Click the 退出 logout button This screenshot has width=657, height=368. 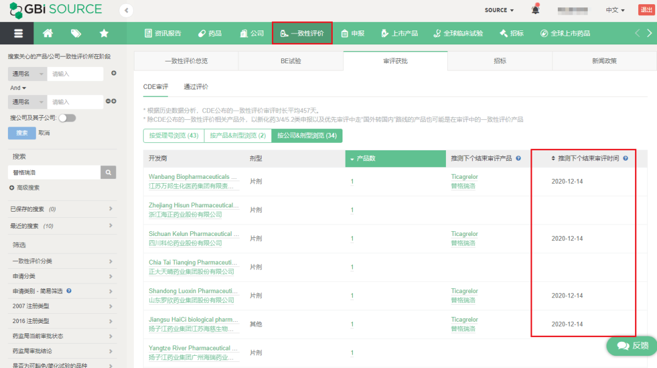point(647,10)
